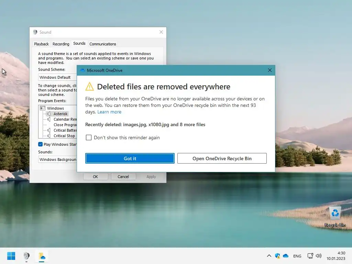The image size is (352, 264).
Task: Click speaker icon next to Asterisk
Action: point(49,114)
